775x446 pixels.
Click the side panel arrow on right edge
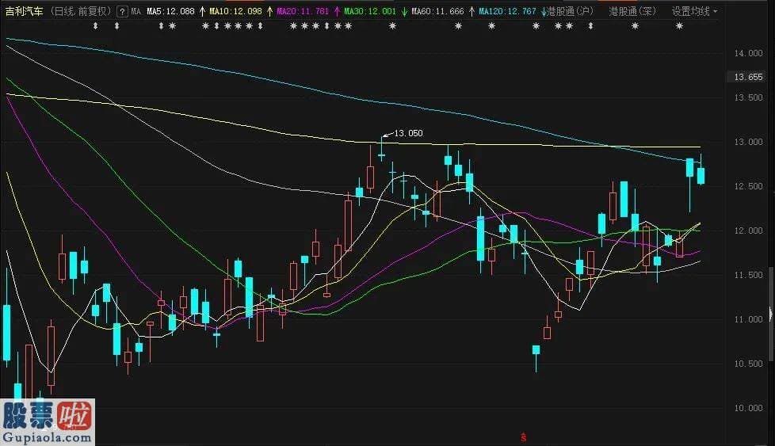[771, 314]
